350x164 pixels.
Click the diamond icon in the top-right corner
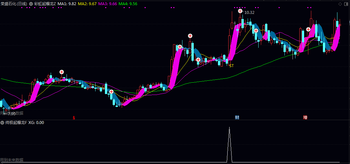pyautogui.click(x=340, y=4)
